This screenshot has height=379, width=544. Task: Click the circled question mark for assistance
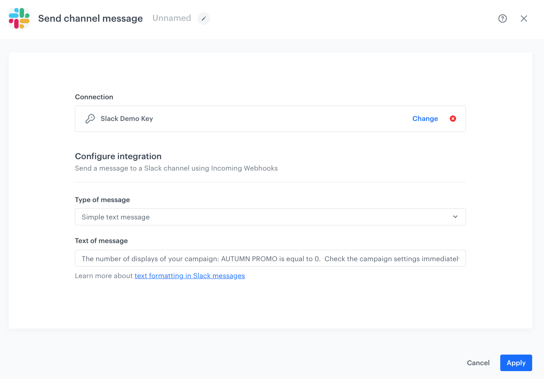point(502,19)
